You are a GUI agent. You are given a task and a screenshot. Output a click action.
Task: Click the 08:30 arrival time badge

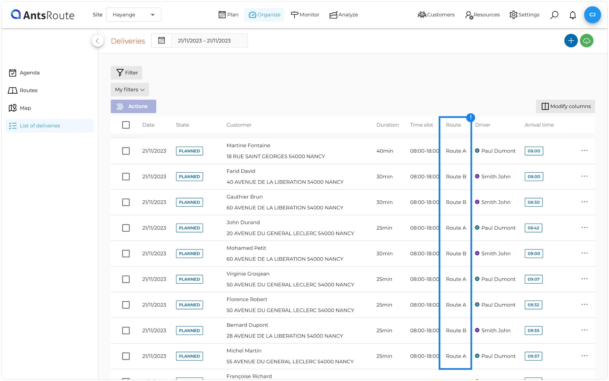pyautogui.click(x=533, y=202)
